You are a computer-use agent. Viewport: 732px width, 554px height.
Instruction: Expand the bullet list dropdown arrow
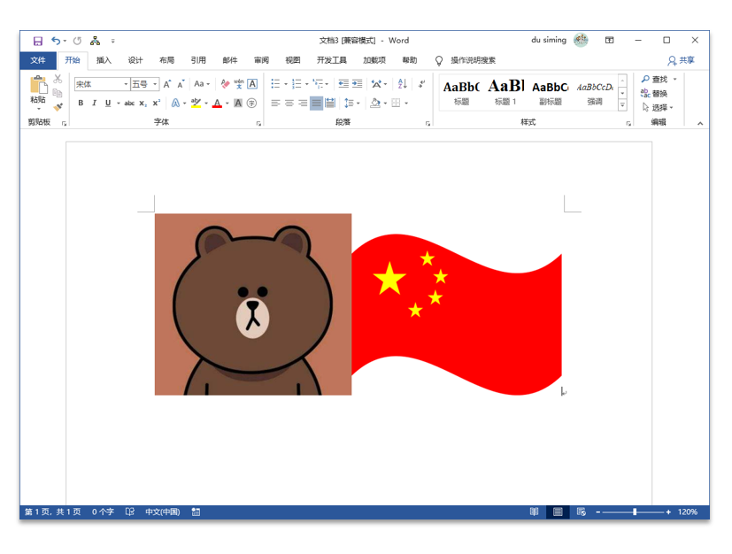coord(286,84)
